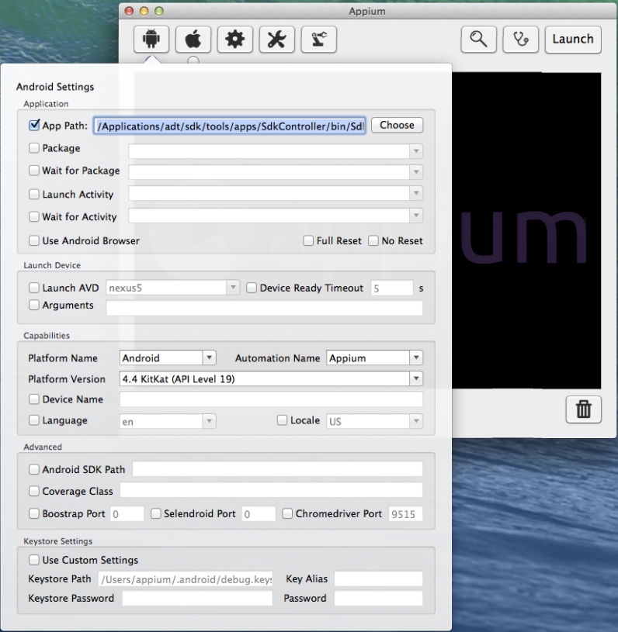The height and width of the screenshot is (632, 618).
Task: Enable Chromedriver Port checkbox
Action: [x=287, y=513]
